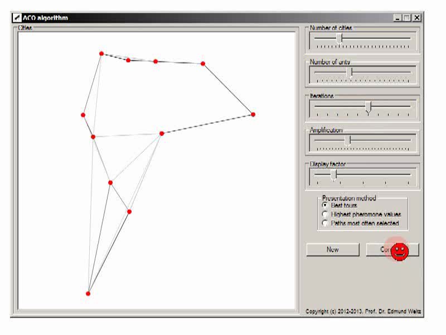This screenshot has width=446, height=335.
Task: Click the Number of ants label
Action: [329, 62]
